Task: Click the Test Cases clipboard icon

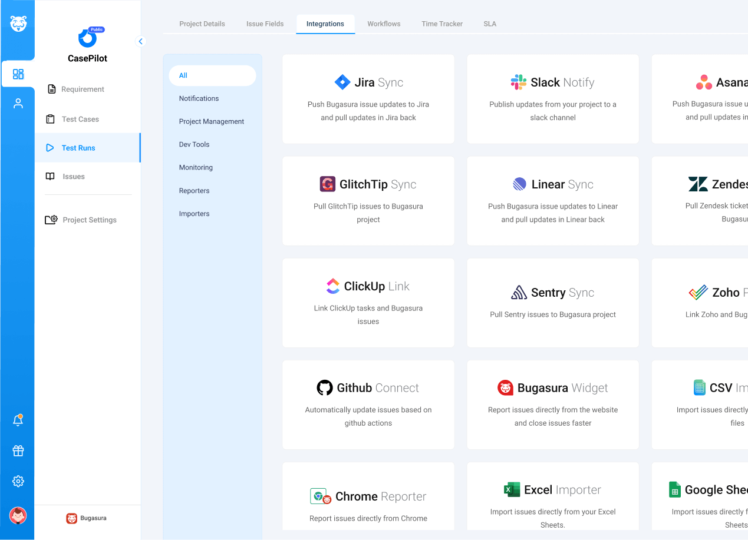Action: point(50,119)
